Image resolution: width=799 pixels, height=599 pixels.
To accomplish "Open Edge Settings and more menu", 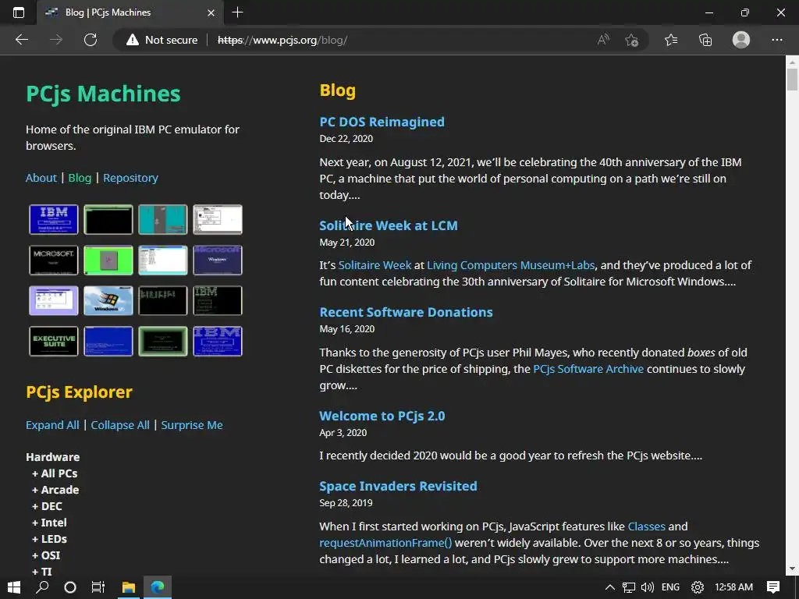I will tap(776, 40).
